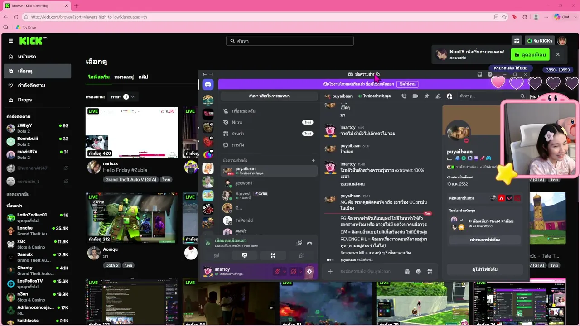Open geewonii direct message
This screenshot has height=326, width=580.
pos(269,183)
